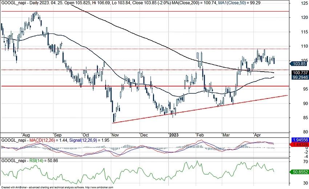Viewport: 309px width, 189px height.
Task: Click the -4 level on MACD axis
Action: (306, 157)
